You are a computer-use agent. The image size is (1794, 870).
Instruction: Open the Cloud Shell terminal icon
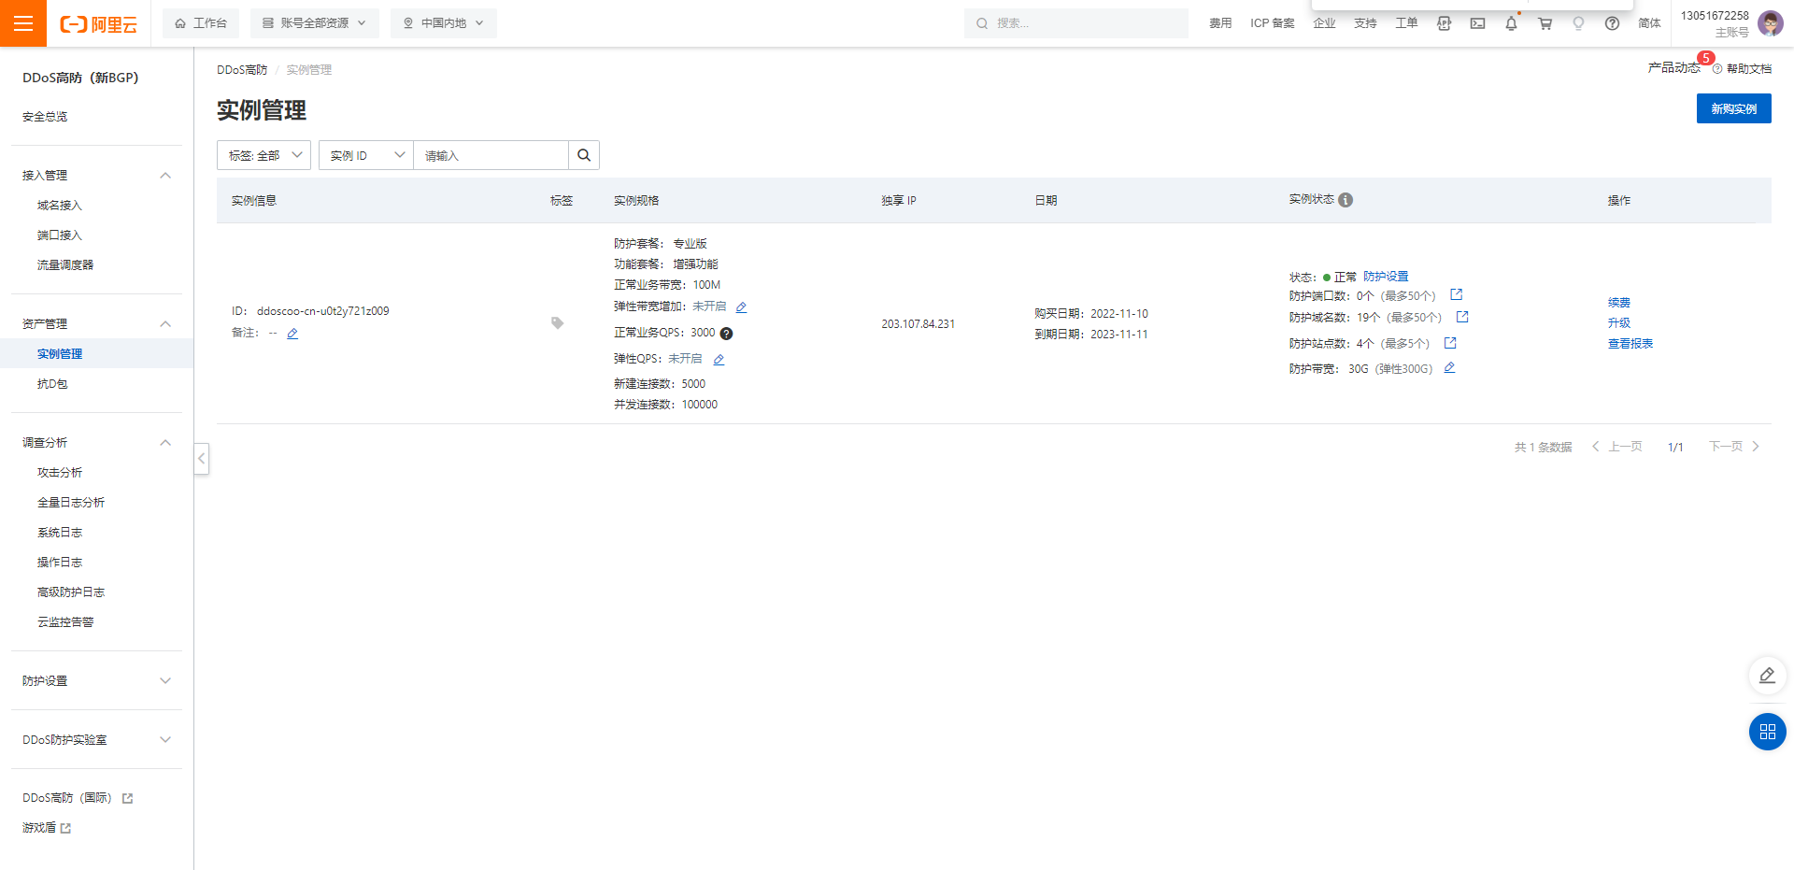point(1477,23)
